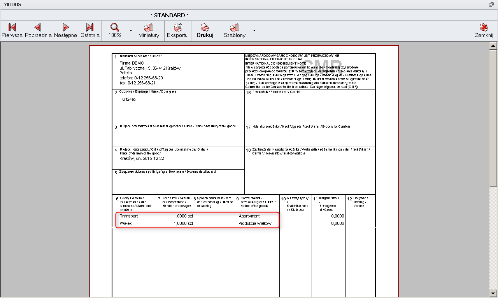This screenshot has height=298, width=498.
Task: Close preview with Zamknij
Action: 484,30
